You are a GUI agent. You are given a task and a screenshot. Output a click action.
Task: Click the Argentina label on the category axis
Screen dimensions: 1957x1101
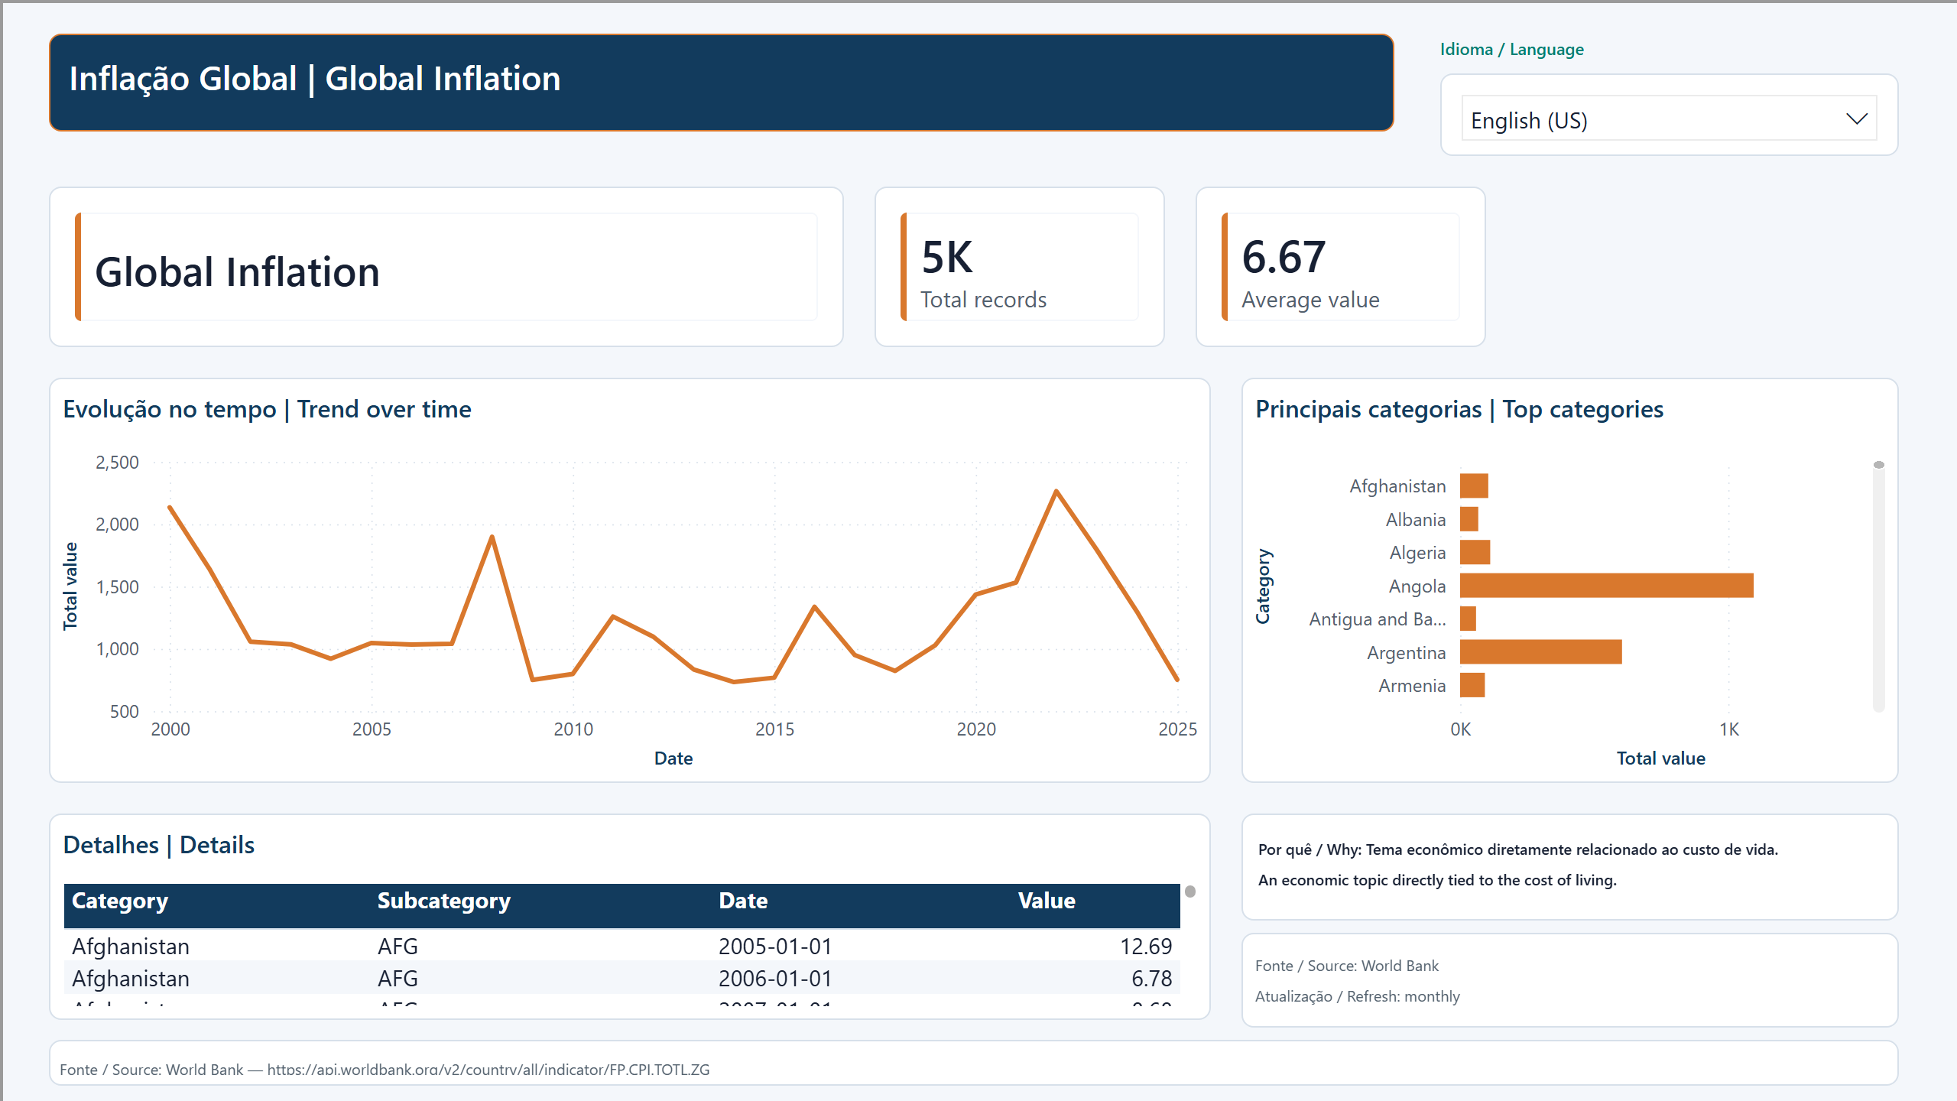[1407, 653]
